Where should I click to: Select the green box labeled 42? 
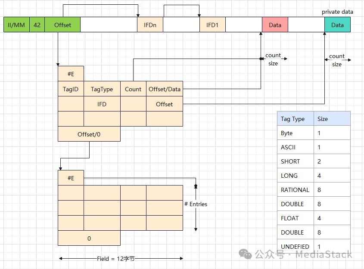point(37,25)
